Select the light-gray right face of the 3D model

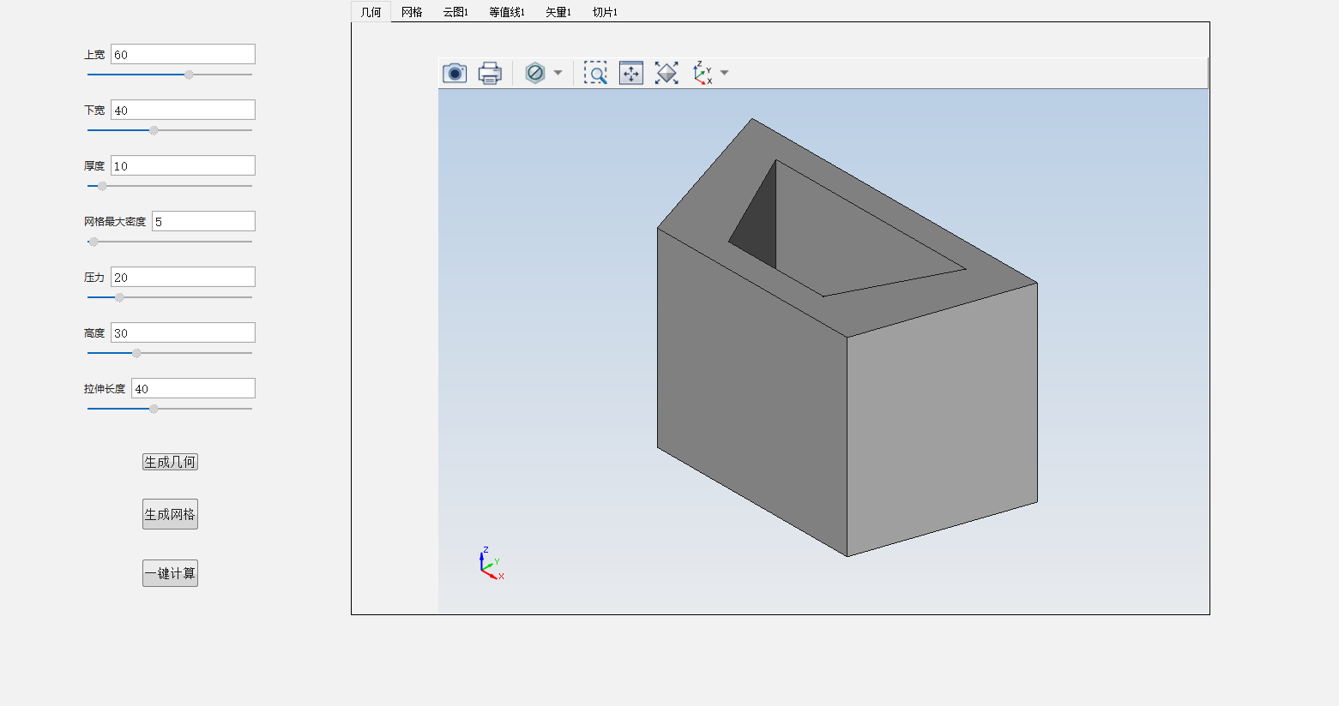click(942, 420)
